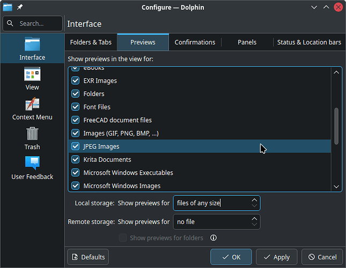The image size is (346, 268).
Task: Select the 'Folders' row text in preview list
Action: 94,94
